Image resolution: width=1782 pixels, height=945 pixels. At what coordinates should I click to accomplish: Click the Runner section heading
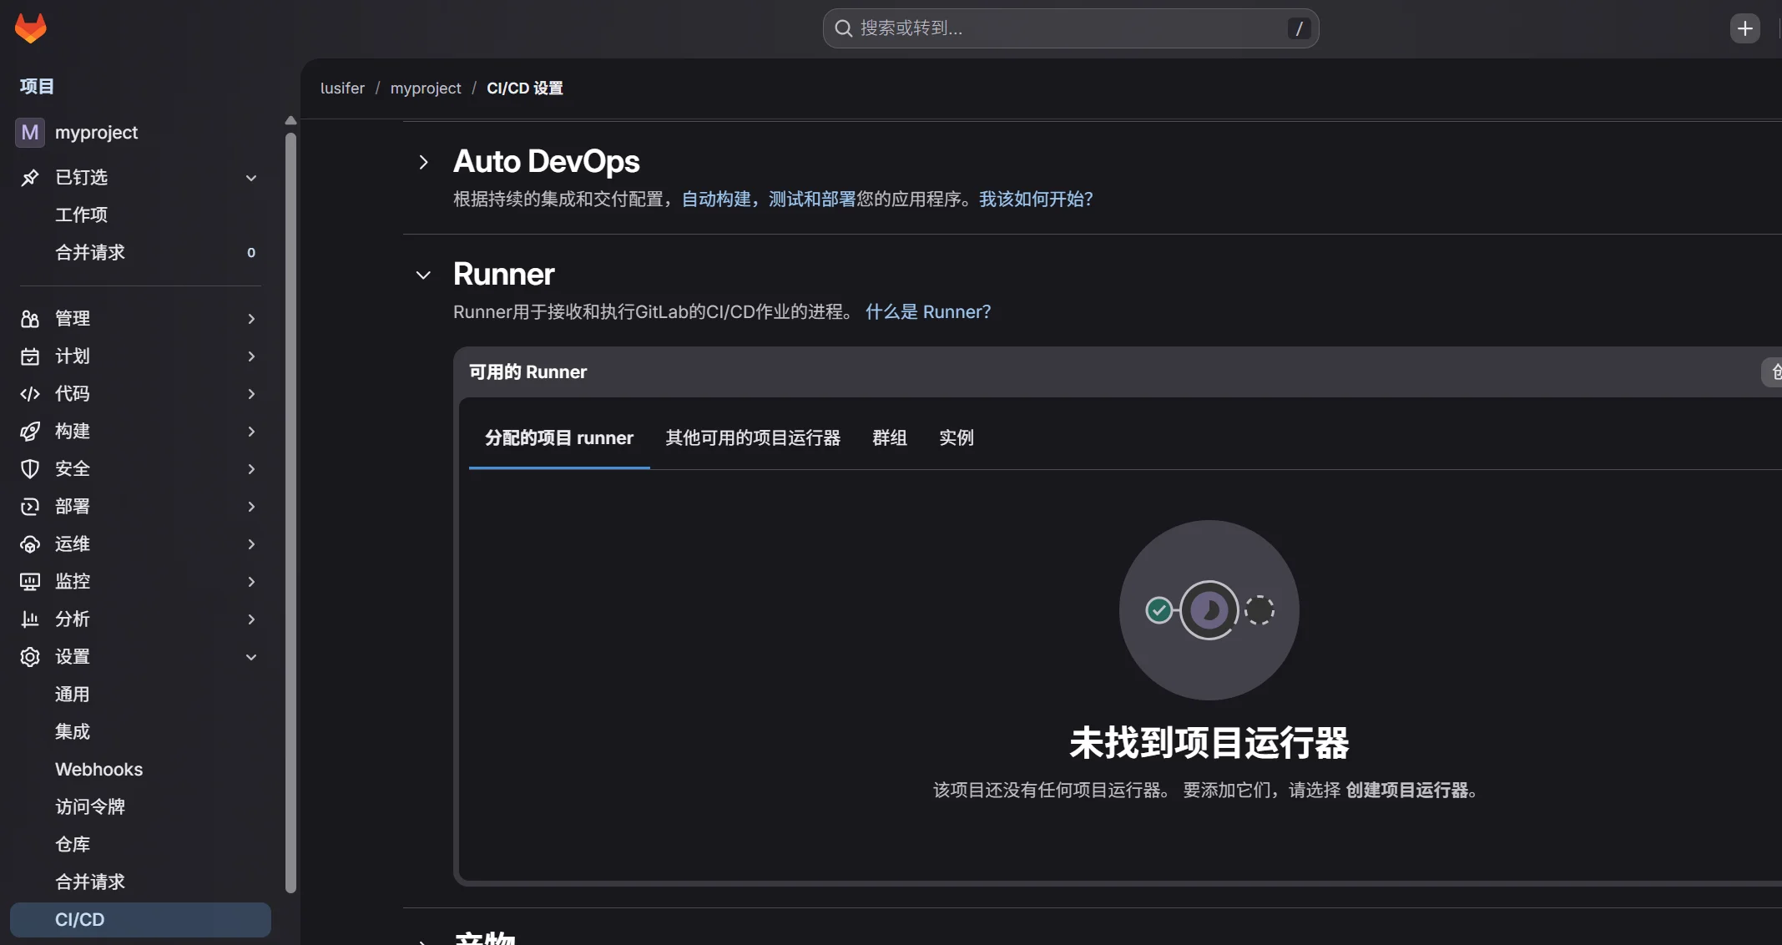click(x=504, y=274)
